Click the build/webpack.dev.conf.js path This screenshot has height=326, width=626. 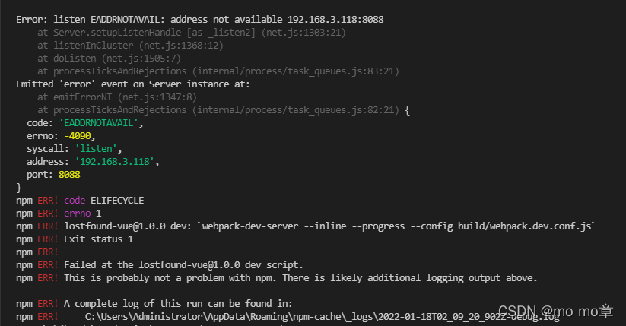[524, 226]
